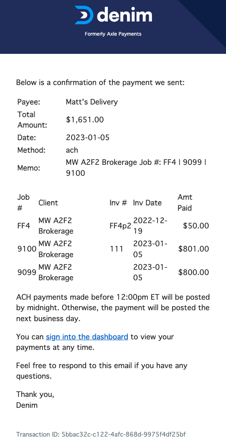The image size is (226, 439).
Task: Click the $50.00 amount paid
Action: pyautogui.click(x=196, y=226)
